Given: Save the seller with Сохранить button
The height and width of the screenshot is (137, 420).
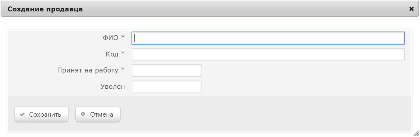Looking at the screenshot, I should (x=42, y=114).
